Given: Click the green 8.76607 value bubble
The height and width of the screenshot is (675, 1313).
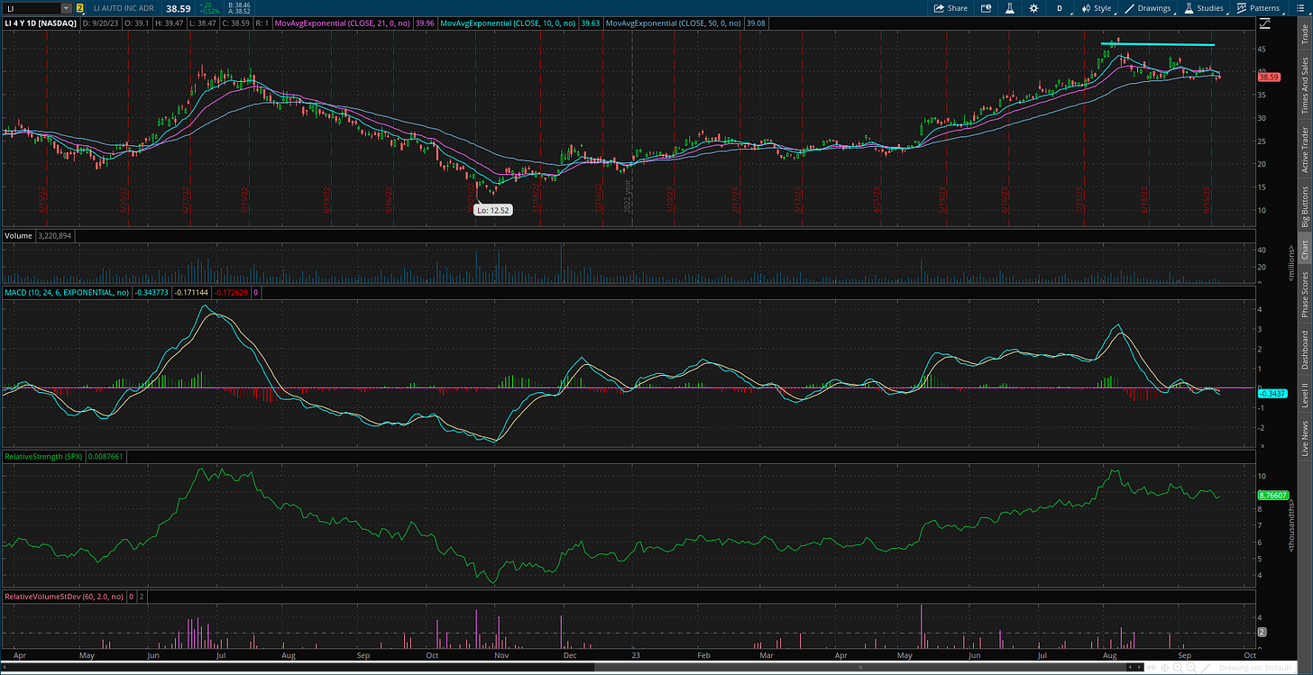Looking at the screenshot, I should pyautogui.click(x=1272, y=495).
